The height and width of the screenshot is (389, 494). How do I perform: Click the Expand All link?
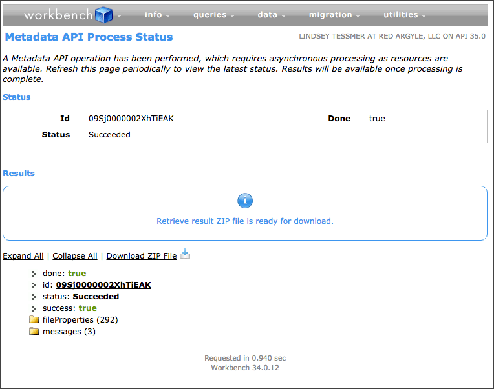23,255
